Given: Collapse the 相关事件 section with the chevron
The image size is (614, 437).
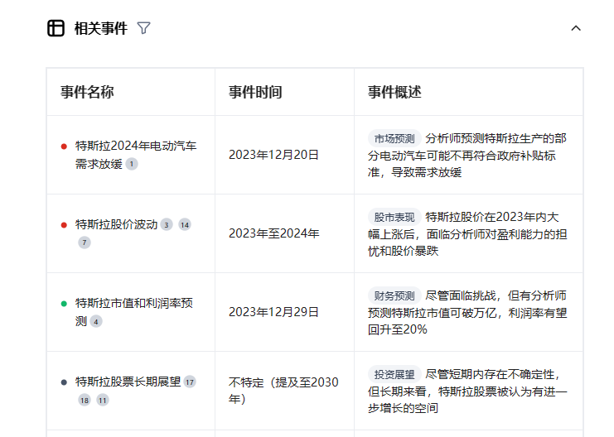Looking at the screenshot, I should [x=576, y=28].
